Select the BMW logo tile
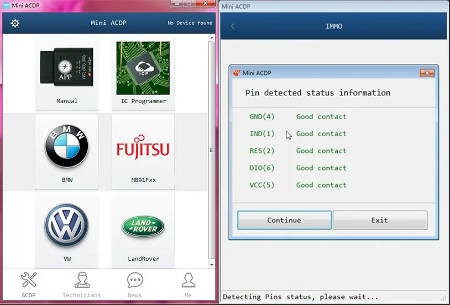 [66, 152]
